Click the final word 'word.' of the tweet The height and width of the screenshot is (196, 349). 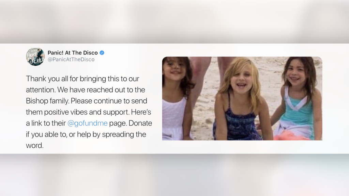(35, 146)
